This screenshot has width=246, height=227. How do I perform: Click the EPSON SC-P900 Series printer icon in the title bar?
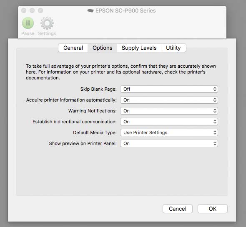[90, 11]
